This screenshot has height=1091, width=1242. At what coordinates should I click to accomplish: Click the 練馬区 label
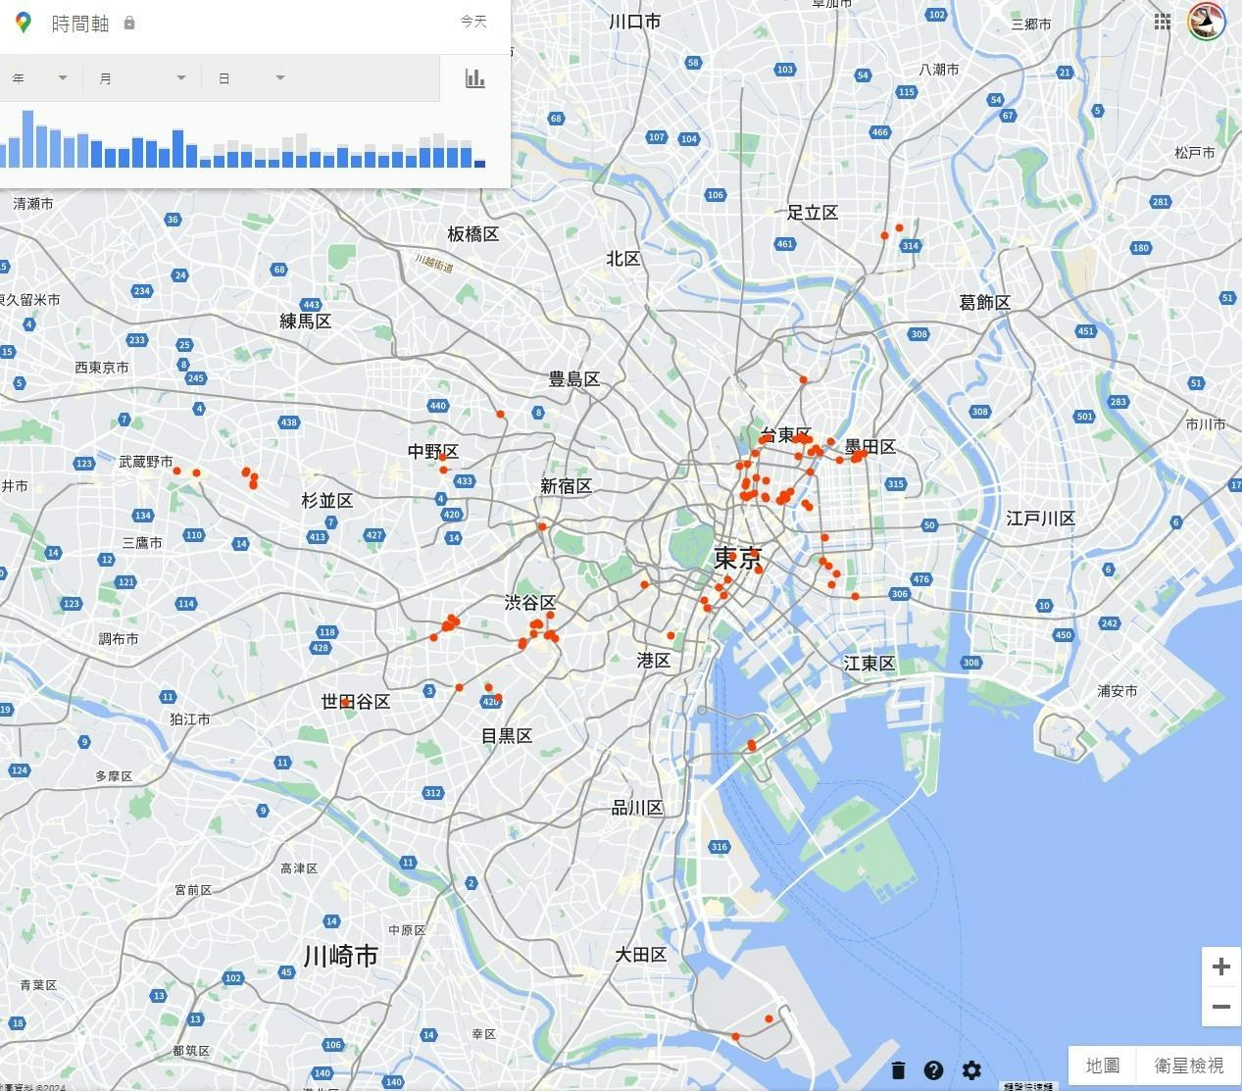[306, 321]
